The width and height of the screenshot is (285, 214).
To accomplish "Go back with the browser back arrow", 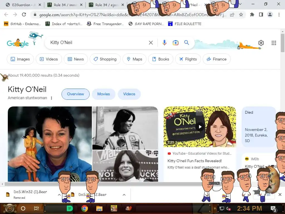I will tap(6, 15).
